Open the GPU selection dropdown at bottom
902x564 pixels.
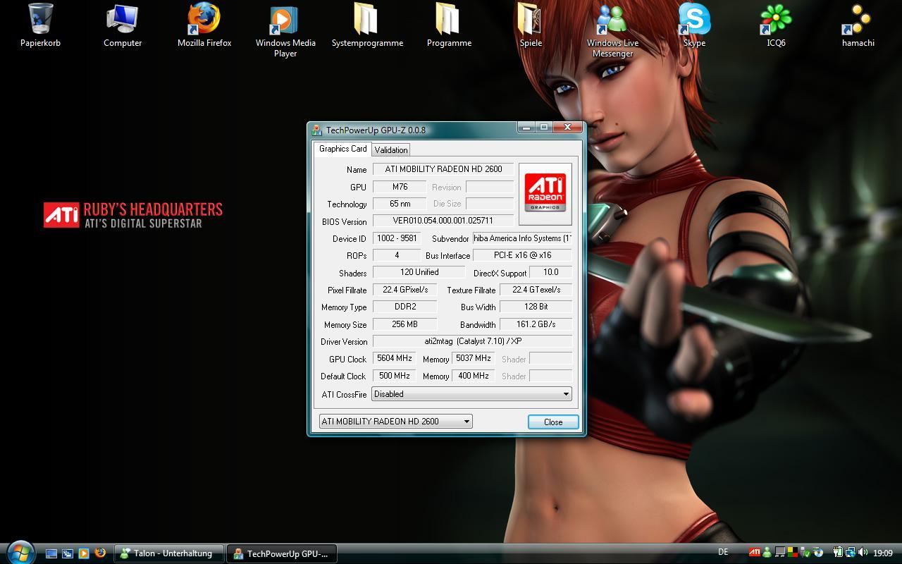tap(395, 422)
